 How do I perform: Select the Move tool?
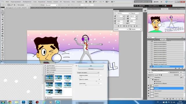click(3, 10)
